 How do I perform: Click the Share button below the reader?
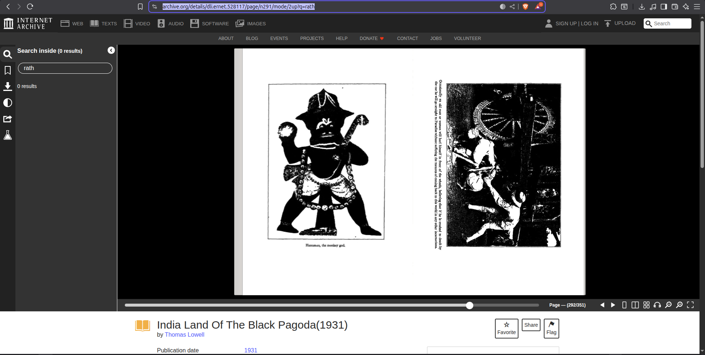531,325
